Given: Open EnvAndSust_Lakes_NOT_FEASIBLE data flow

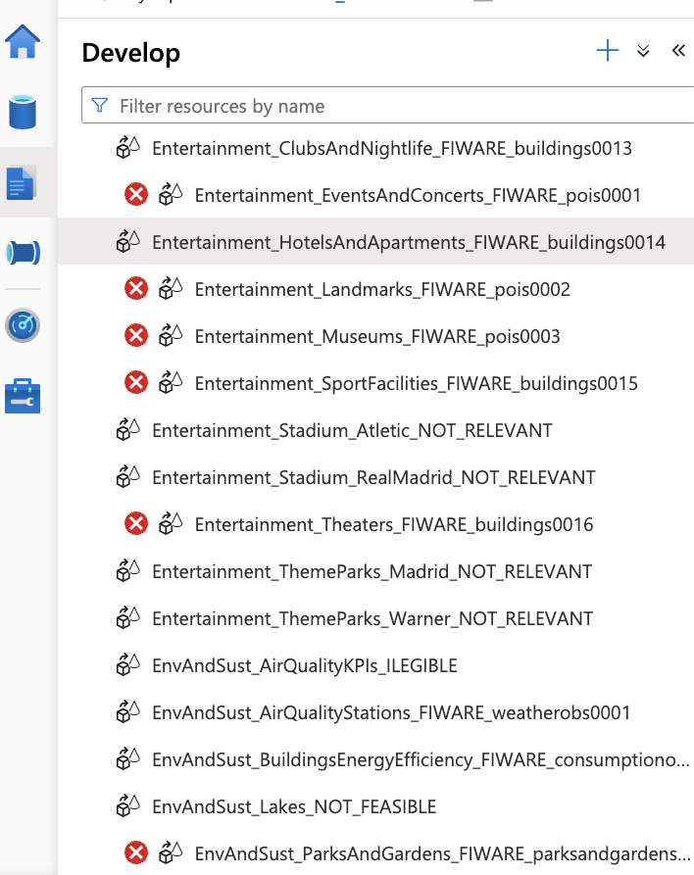Looking at the screenshot, I should [x=294, y=806].
